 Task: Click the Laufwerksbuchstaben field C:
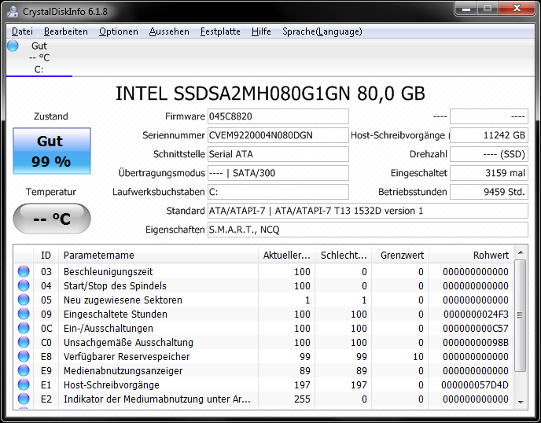[x=278, y=192]
